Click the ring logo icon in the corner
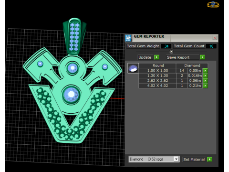229x172 pixels. pyautogui.click(x=213, y=4)
